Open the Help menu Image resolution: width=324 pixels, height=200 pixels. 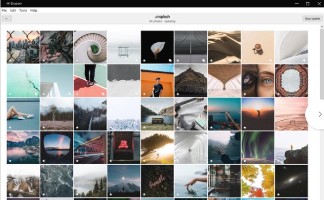[34, 10]
